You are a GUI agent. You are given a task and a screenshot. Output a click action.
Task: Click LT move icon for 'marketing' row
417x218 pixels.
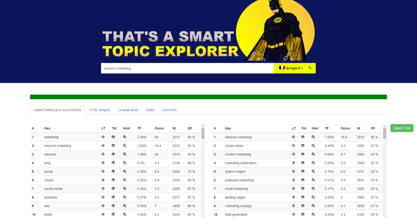pyautogui.click(x=103, y=137)
